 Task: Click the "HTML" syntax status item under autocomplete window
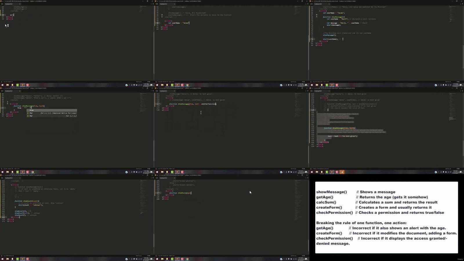pos(148,169)
